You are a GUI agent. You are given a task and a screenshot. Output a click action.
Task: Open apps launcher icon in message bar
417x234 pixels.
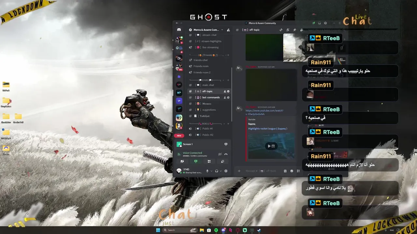coord(298,171)
